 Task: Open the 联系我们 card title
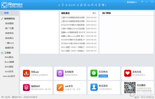click(103, 86)
